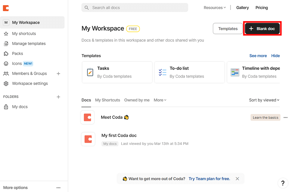289x192 pixels.
Task: Add a new folder with plus icon
Action: [58, 97]
